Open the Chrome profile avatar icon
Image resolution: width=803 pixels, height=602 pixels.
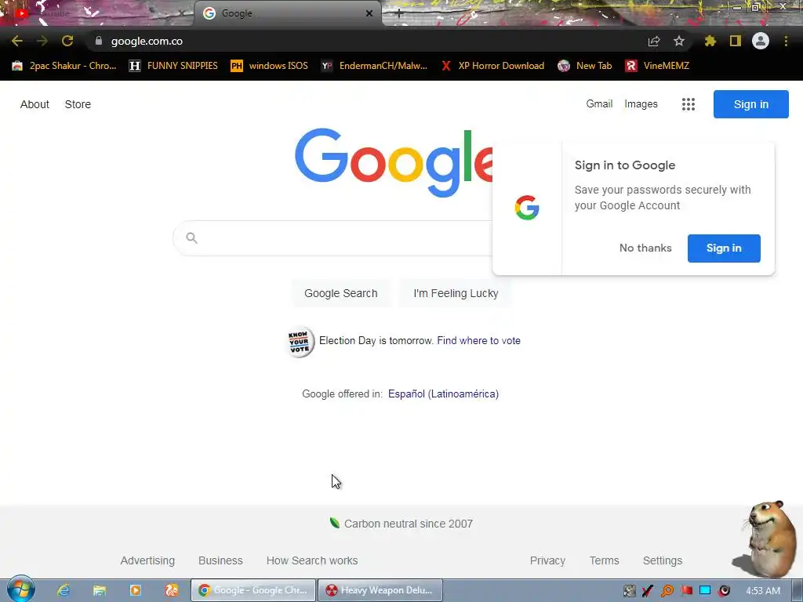coord(761,41)
